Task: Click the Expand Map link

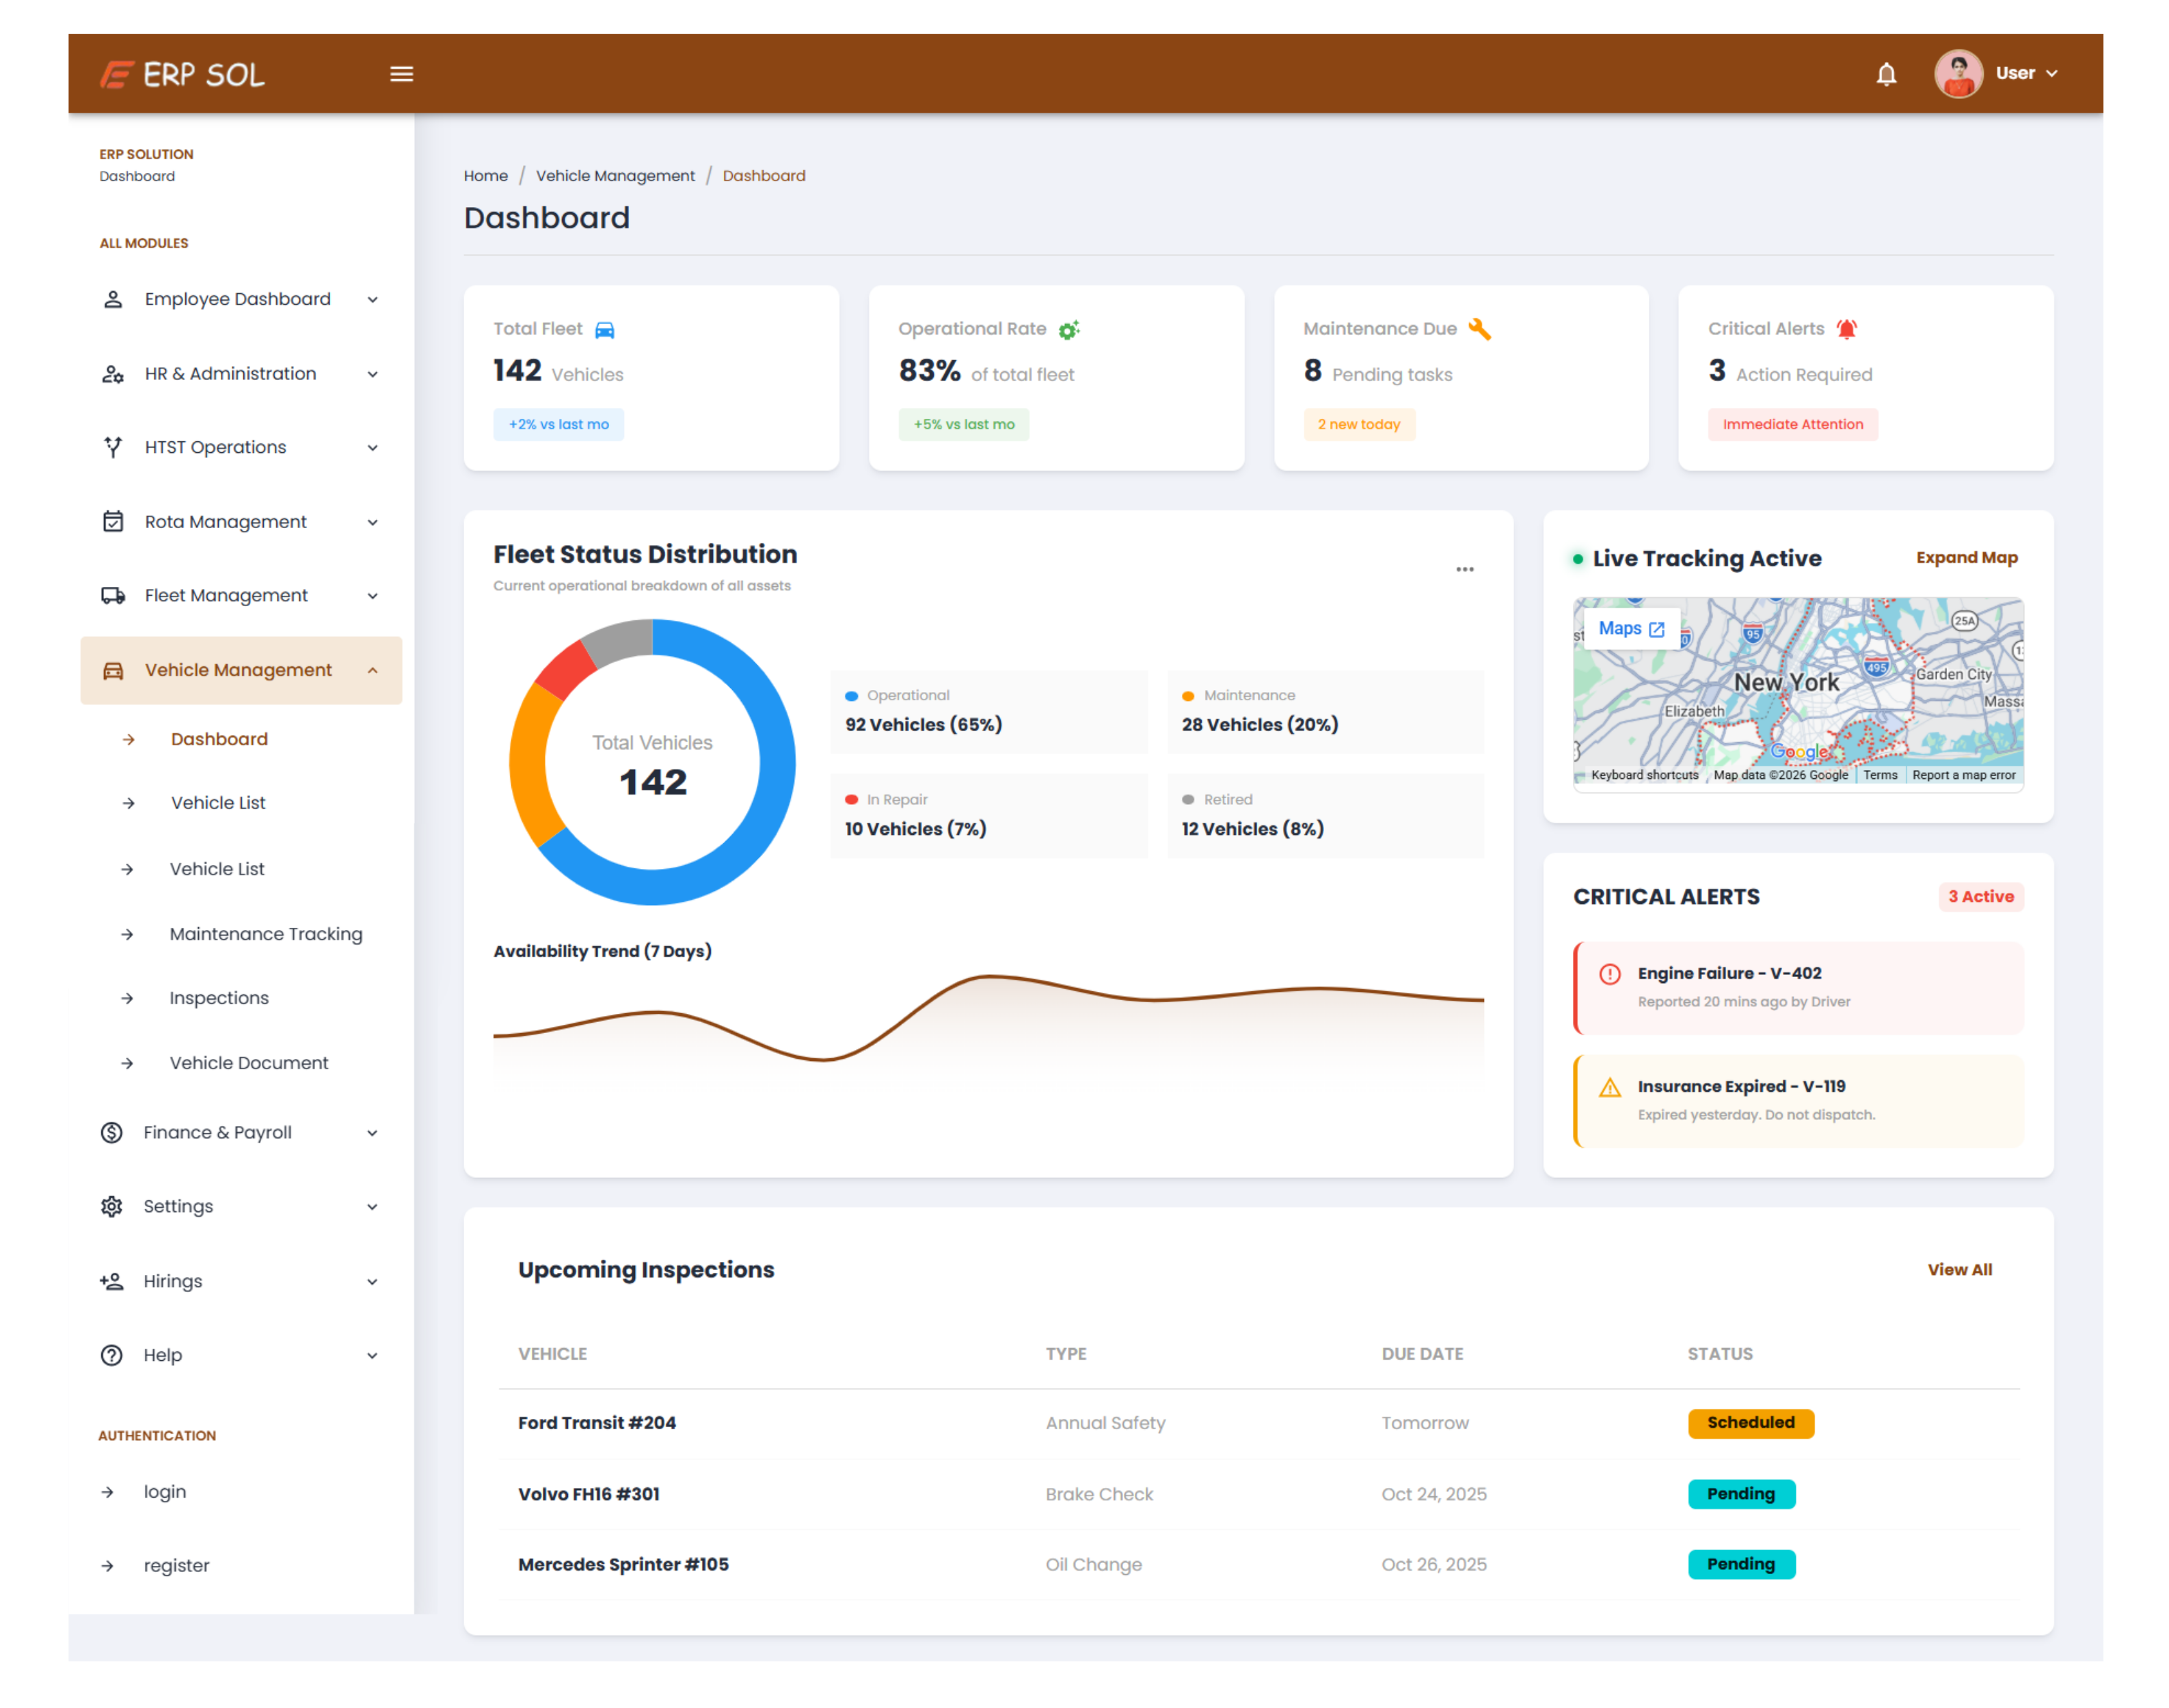Action: (1966, 558)
